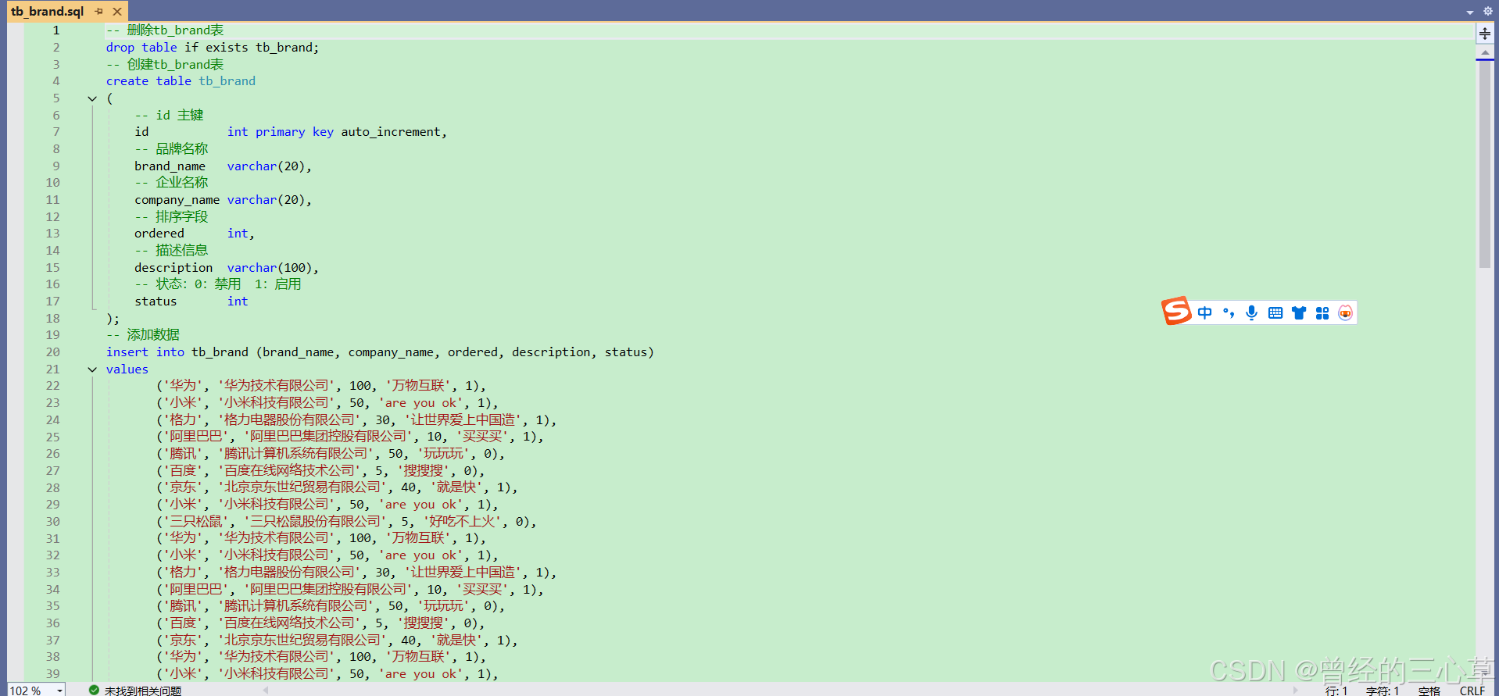This screenshot has width=1499, height=696.
Task: Click the 'status' column name on line 17
Action: coord(156,302)
